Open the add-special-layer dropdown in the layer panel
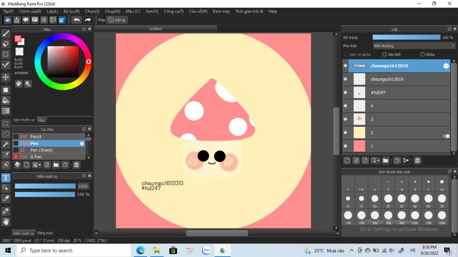 [x=375, y=160]
